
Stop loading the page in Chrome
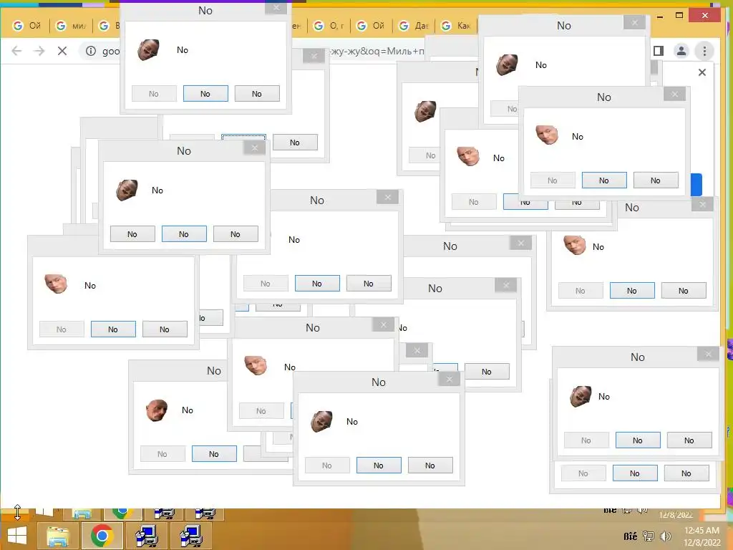point(62,51)
